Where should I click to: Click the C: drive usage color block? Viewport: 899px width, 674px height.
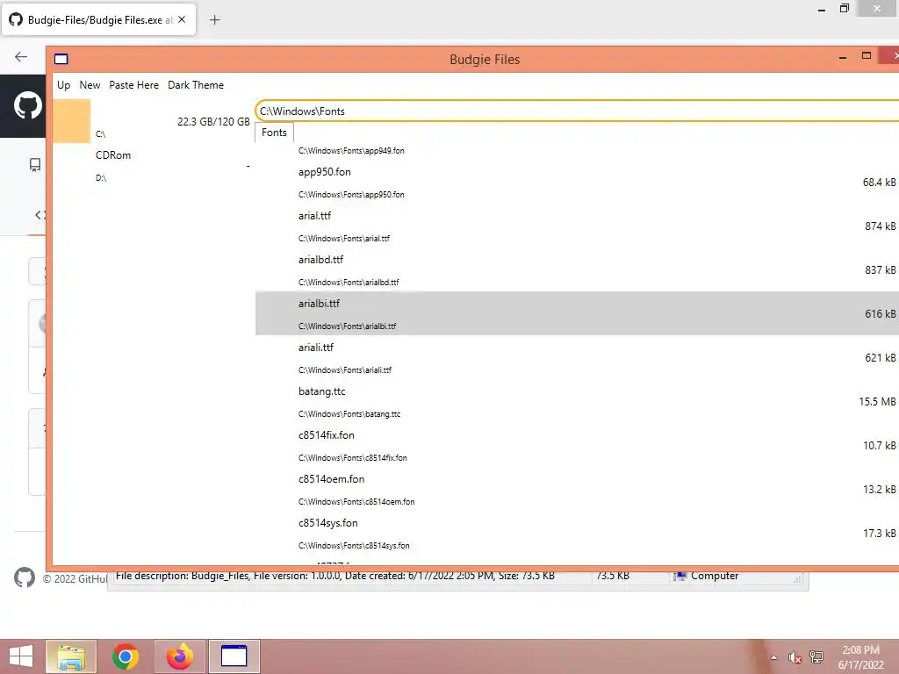(x=72, y=121)
